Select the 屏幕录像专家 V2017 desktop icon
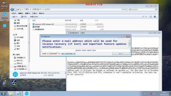This screenshot has width=171, height=96. pos(5,5)
